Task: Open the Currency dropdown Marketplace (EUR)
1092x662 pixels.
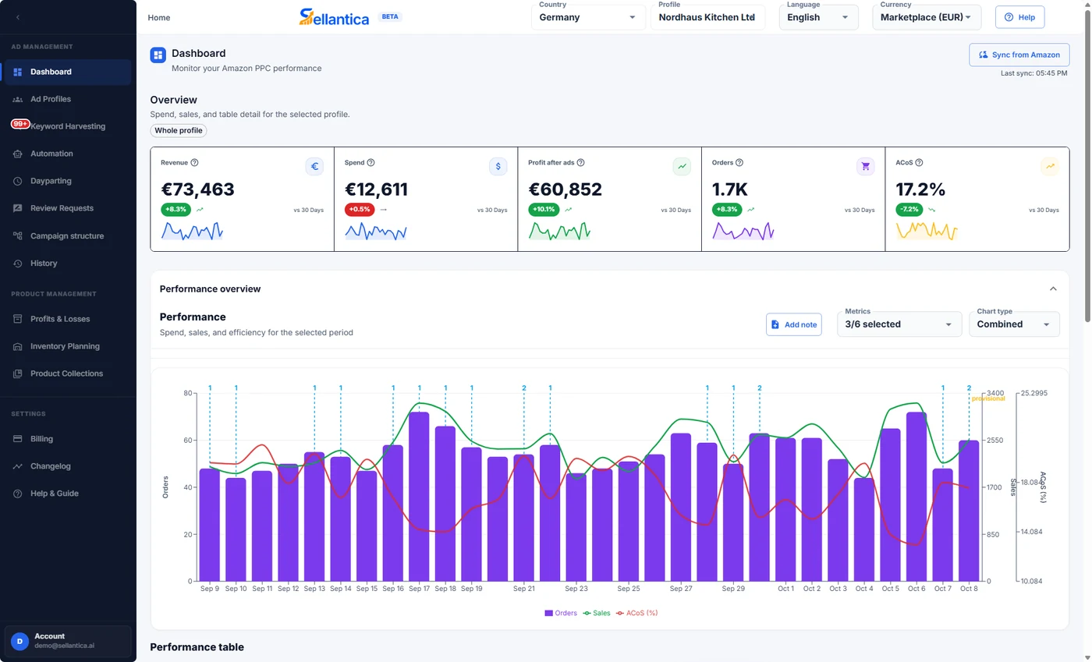Action: tap(927, 17)
